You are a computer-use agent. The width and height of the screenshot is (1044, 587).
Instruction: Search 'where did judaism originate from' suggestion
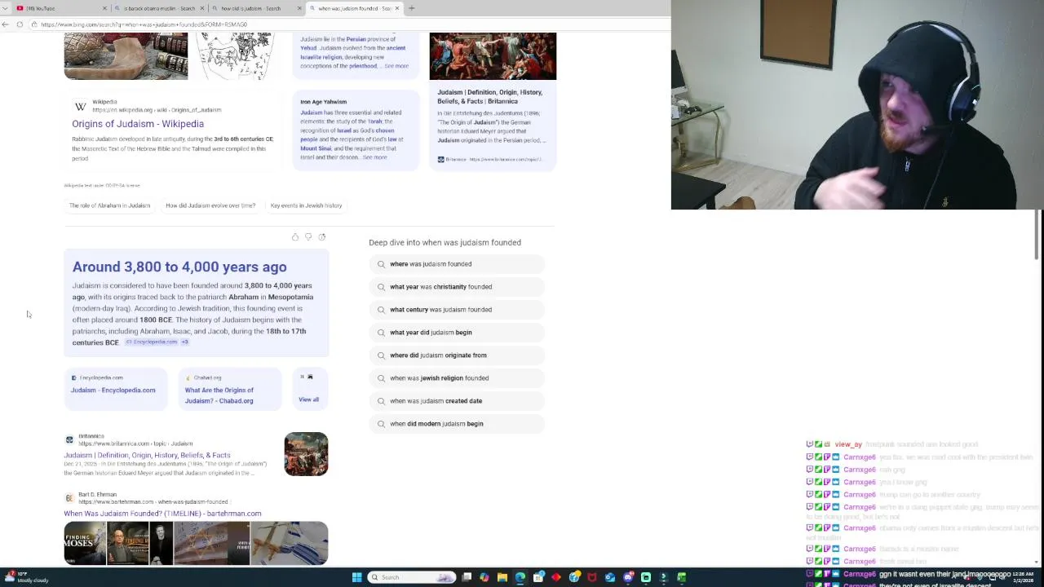tap(457, 355)
